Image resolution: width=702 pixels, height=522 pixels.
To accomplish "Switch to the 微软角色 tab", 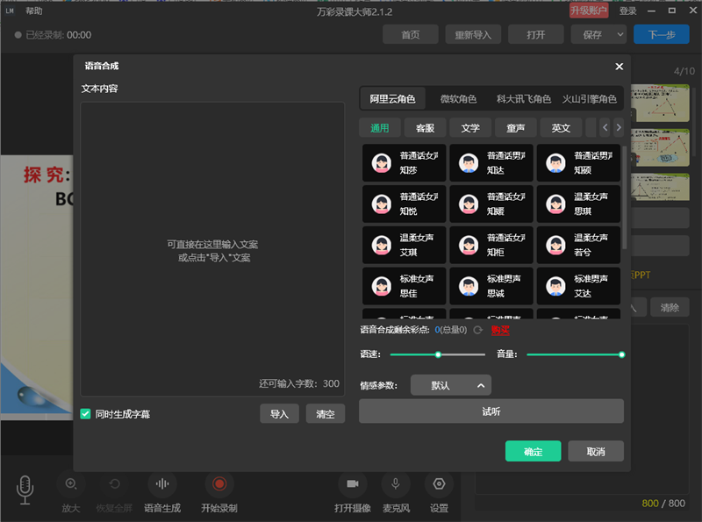I will [x=458, y=99].
